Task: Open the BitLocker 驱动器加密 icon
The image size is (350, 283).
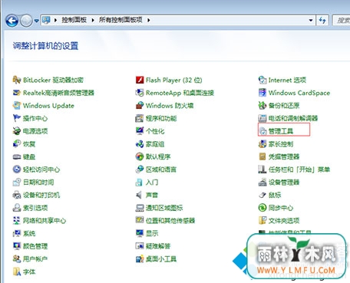Action: [17, 80]
